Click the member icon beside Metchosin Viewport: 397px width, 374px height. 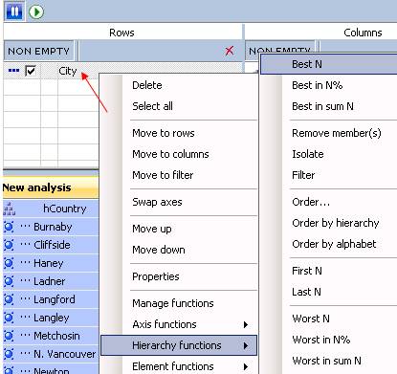pyautogui.click(x=9, y=336)
